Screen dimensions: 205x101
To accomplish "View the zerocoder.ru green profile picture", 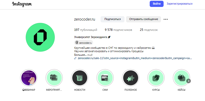I will point(40,37).
